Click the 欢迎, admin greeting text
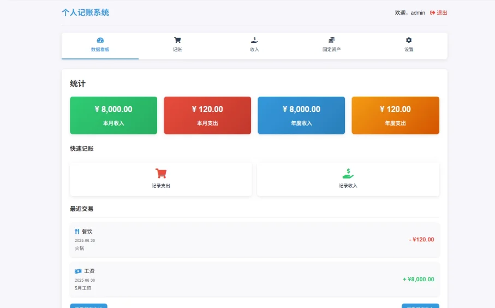Viewport: 495px width, 308px height. click(x=410, y=13)
